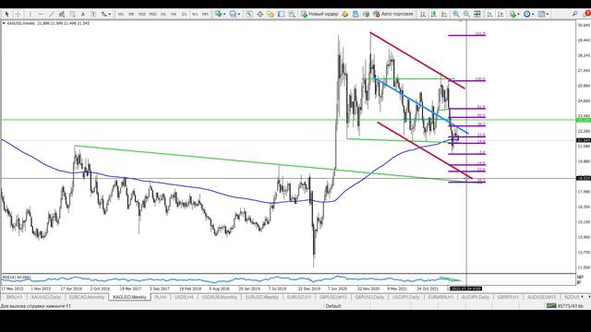The image size is (591, 332).
Task: Activate the crosshair tool
Action: 18,14
